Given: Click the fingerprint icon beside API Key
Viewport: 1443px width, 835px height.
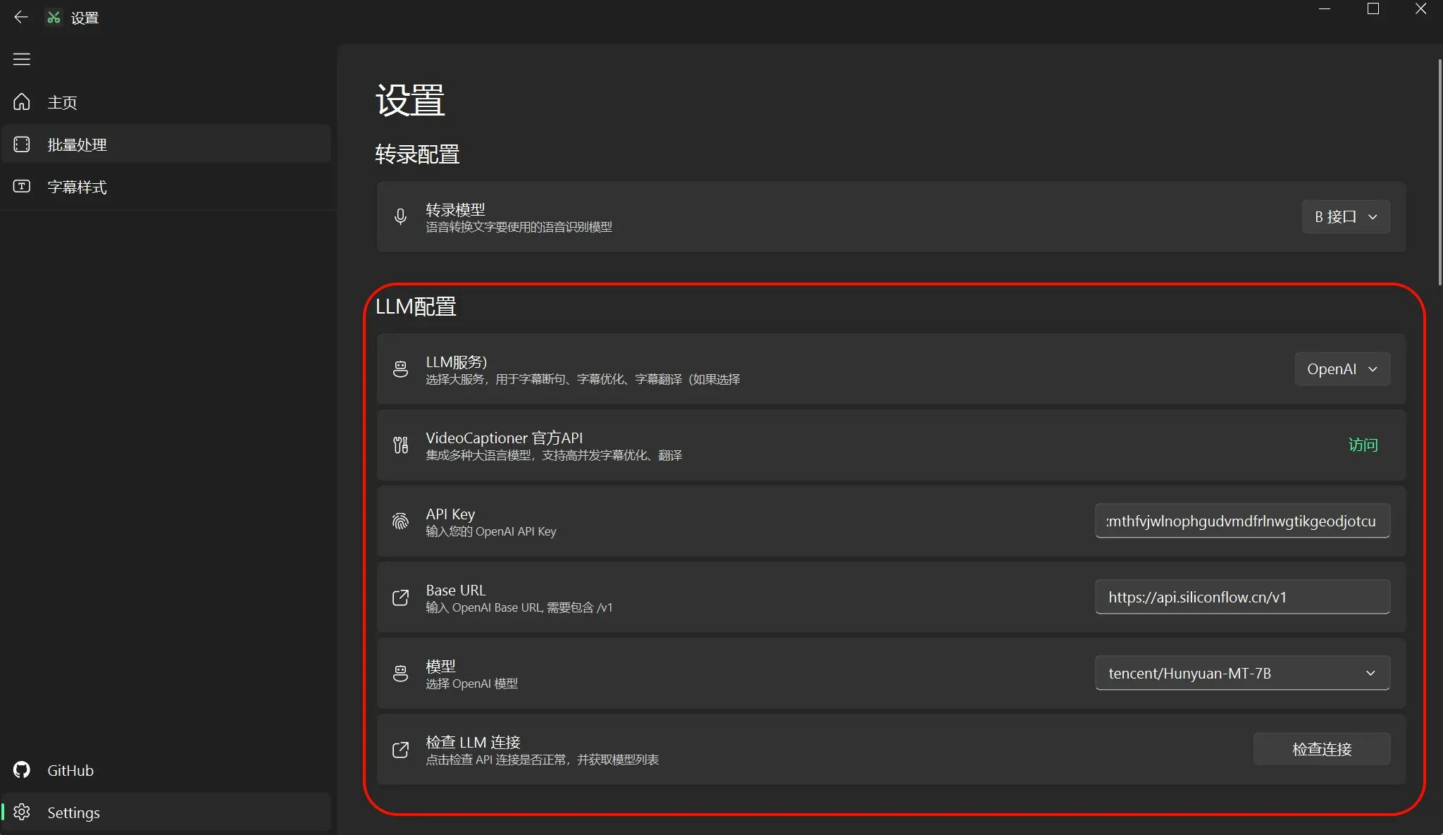Looking at the screenshot, I should tap(400, 521).
